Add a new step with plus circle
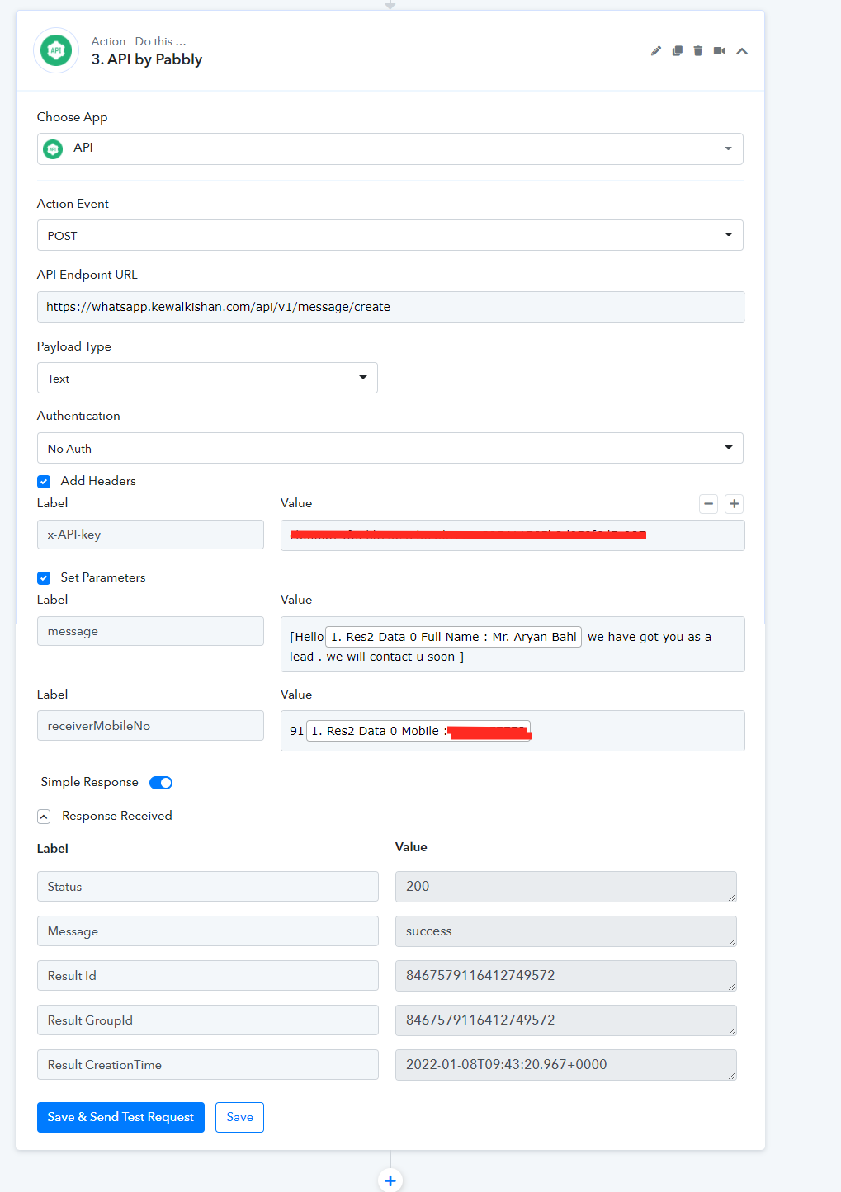The height and width of the screenshot is (1192, 841). tap(390, 1180)
